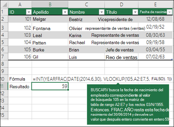The image size is (174, 127).
Task: Click the cell containing ID 103
Action: click(x=20, y=35)
